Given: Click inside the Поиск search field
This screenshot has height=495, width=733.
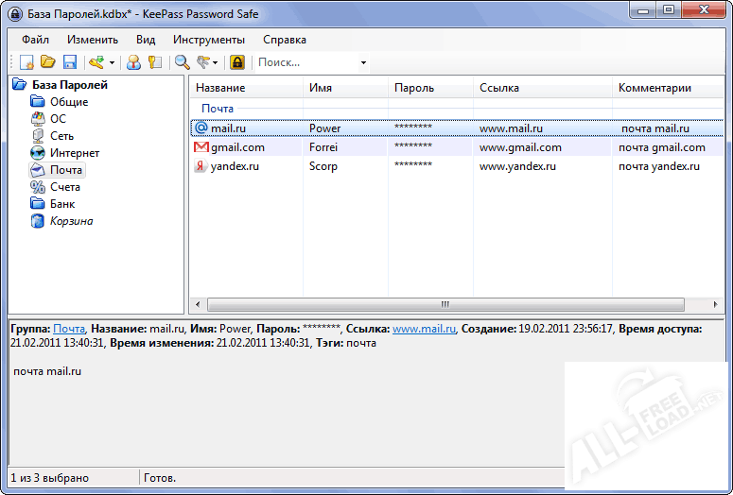Looking at the screenshot, I should click(303, 62).
